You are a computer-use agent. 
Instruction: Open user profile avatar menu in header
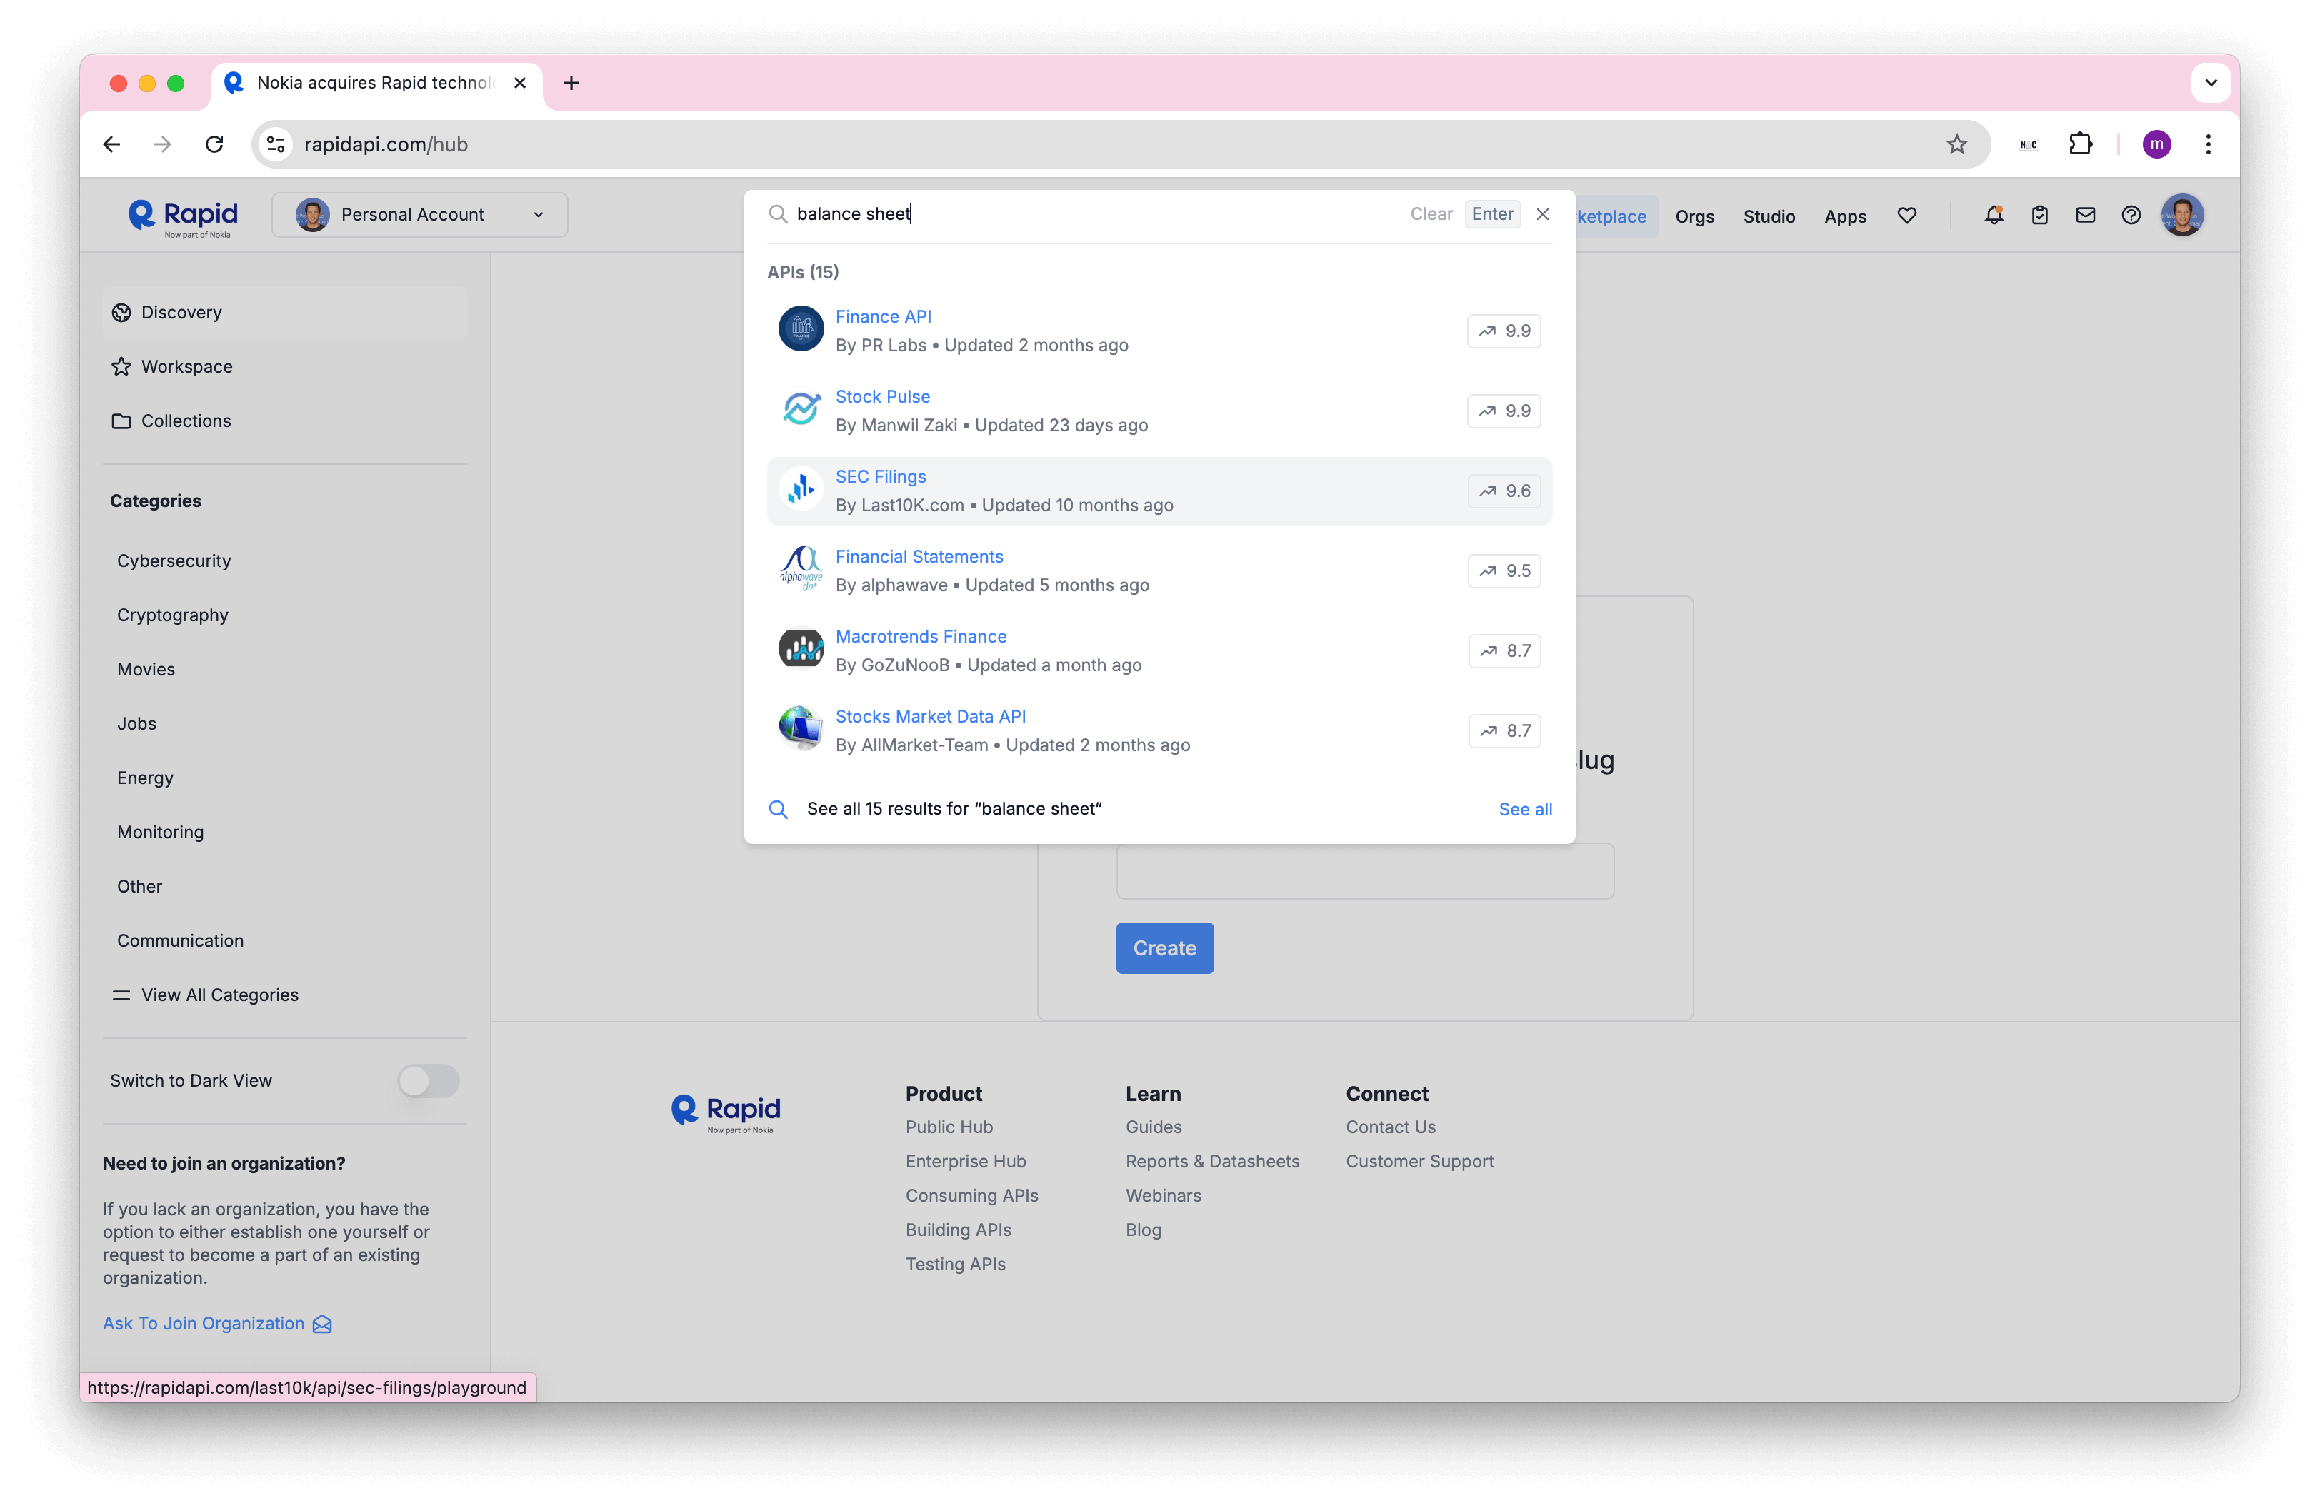coord(2184,216)
